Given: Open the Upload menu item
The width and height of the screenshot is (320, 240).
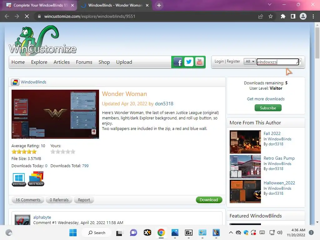Looking at the screenshot, I should (124, 62).
